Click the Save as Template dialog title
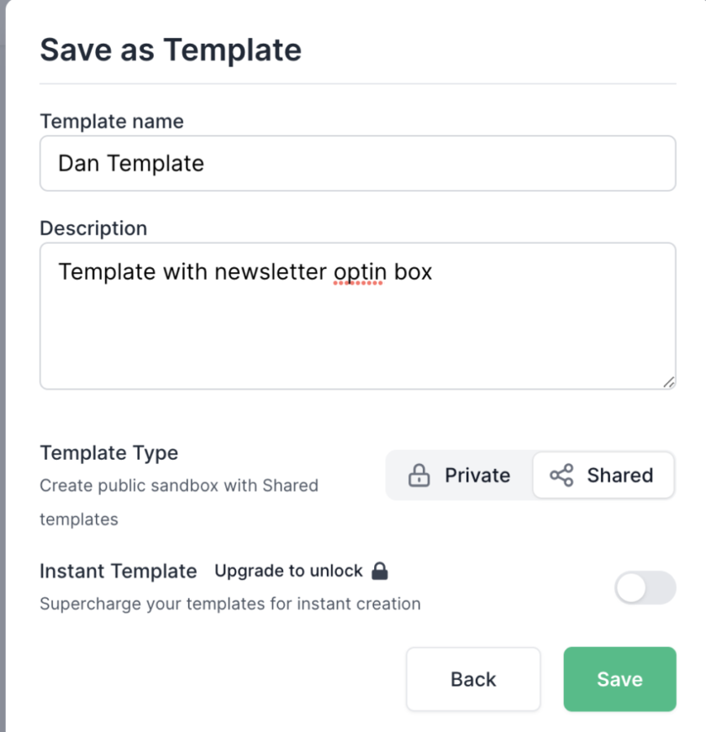 point(171,50)
